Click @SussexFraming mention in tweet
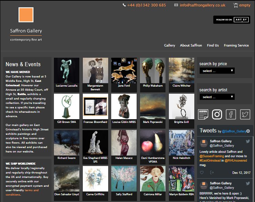Screen dimensions: 255x202 coord(212,156)
